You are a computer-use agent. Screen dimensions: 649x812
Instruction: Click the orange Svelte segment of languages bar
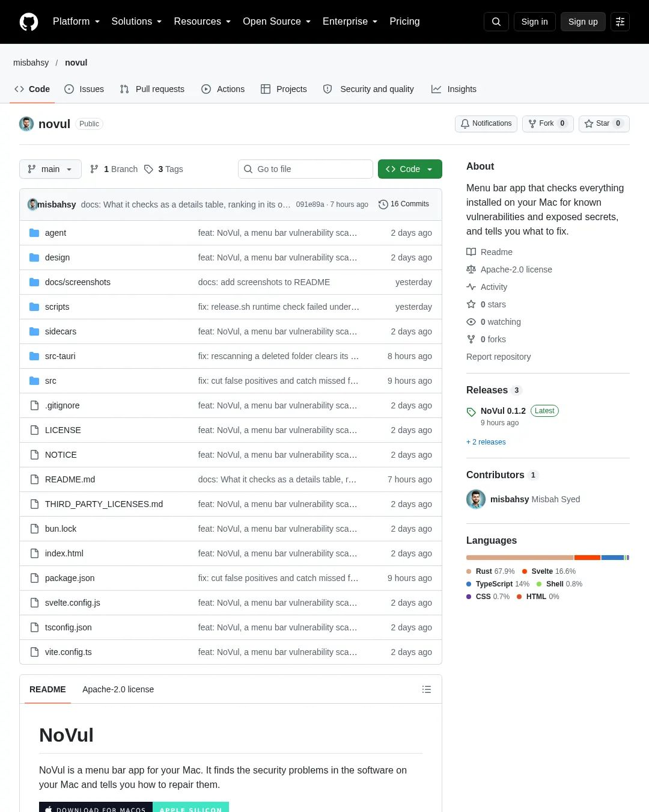(588, 558)
